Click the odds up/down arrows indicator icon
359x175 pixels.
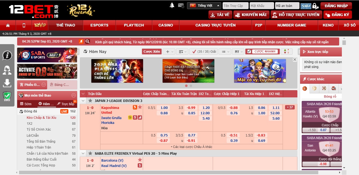[287, 51]
